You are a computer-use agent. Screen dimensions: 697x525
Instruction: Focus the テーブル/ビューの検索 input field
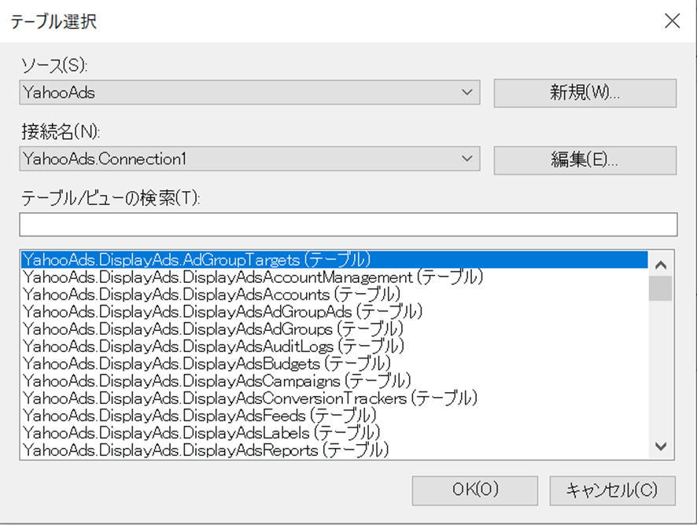click(x=348, y=225)
